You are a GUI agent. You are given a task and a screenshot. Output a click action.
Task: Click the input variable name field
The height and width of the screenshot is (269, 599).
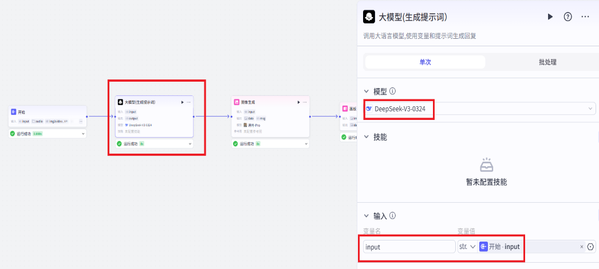409,247
